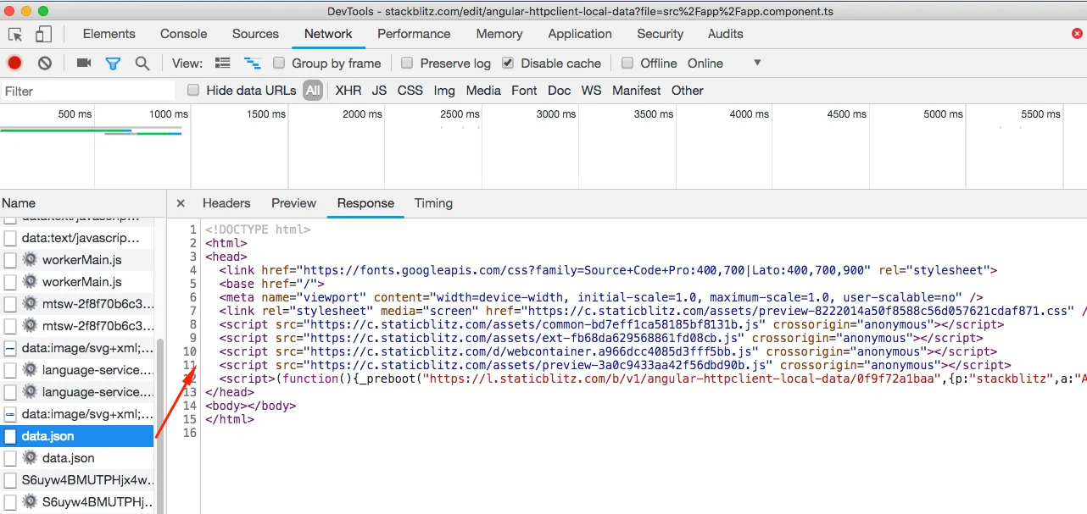Click the gear icon beside data.json
The height and width of the screenshot is (514, 1087).
pyautogui.click(x=31, y=458)
